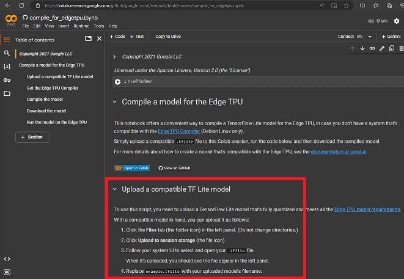Collapse Upload a compatible TF Lite model section

(x=115, y=189)
